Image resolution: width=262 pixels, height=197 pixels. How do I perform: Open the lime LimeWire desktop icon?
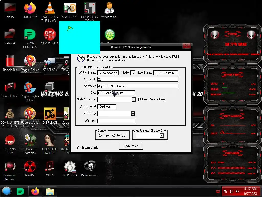click(x=110, y=35)
